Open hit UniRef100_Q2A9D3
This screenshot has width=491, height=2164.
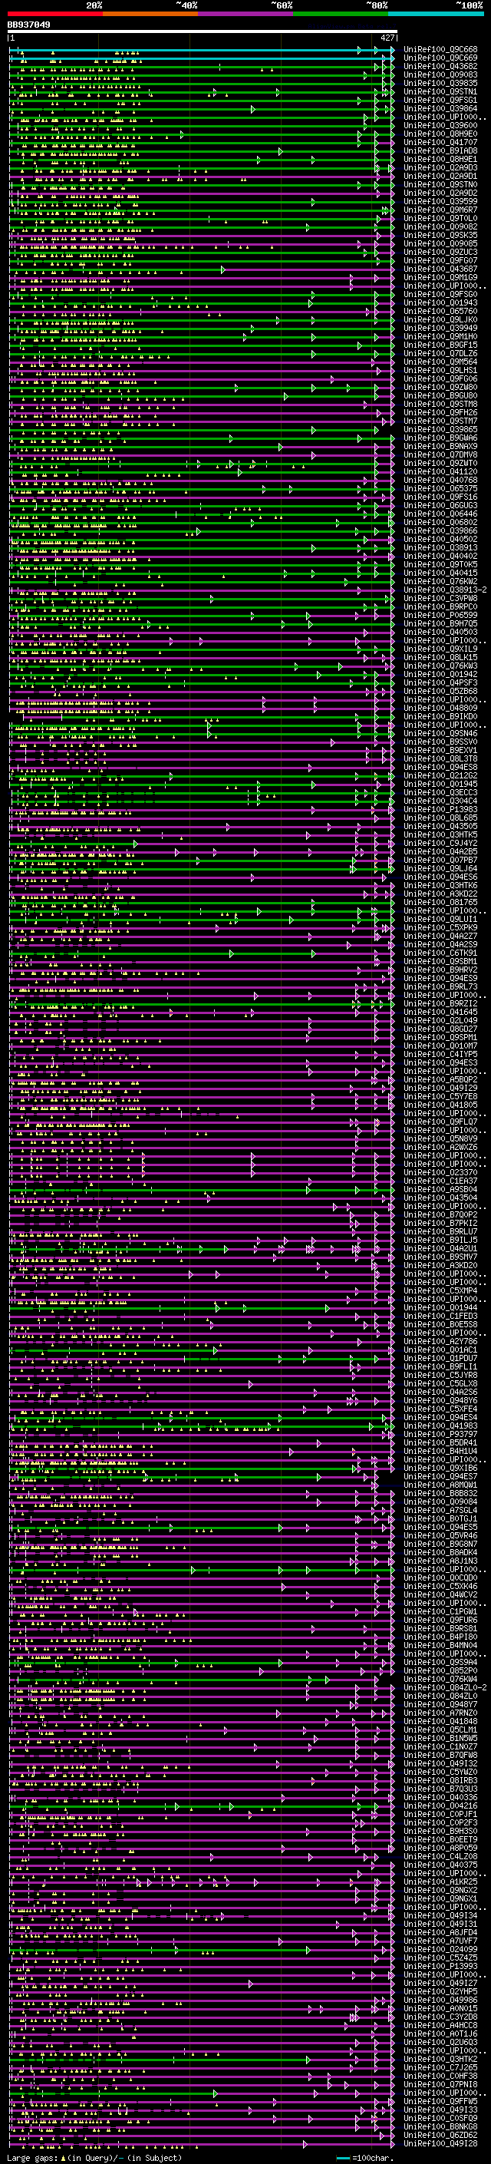[x=440, y=168]
